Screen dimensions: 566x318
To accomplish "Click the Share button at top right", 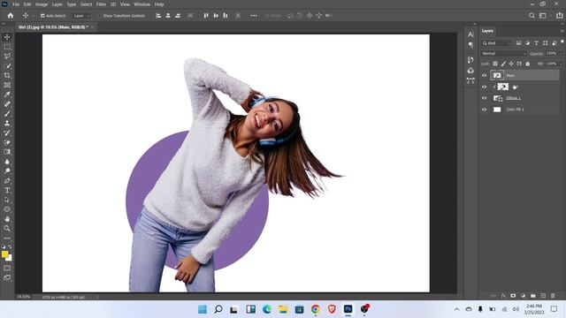I will 559,16.
